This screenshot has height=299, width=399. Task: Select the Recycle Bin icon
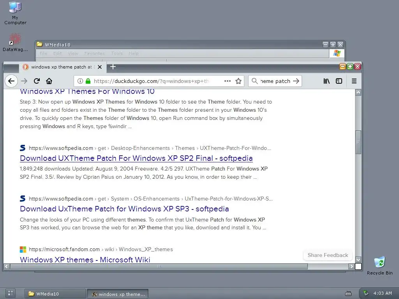pyautogui.click(x=380, y=266)
